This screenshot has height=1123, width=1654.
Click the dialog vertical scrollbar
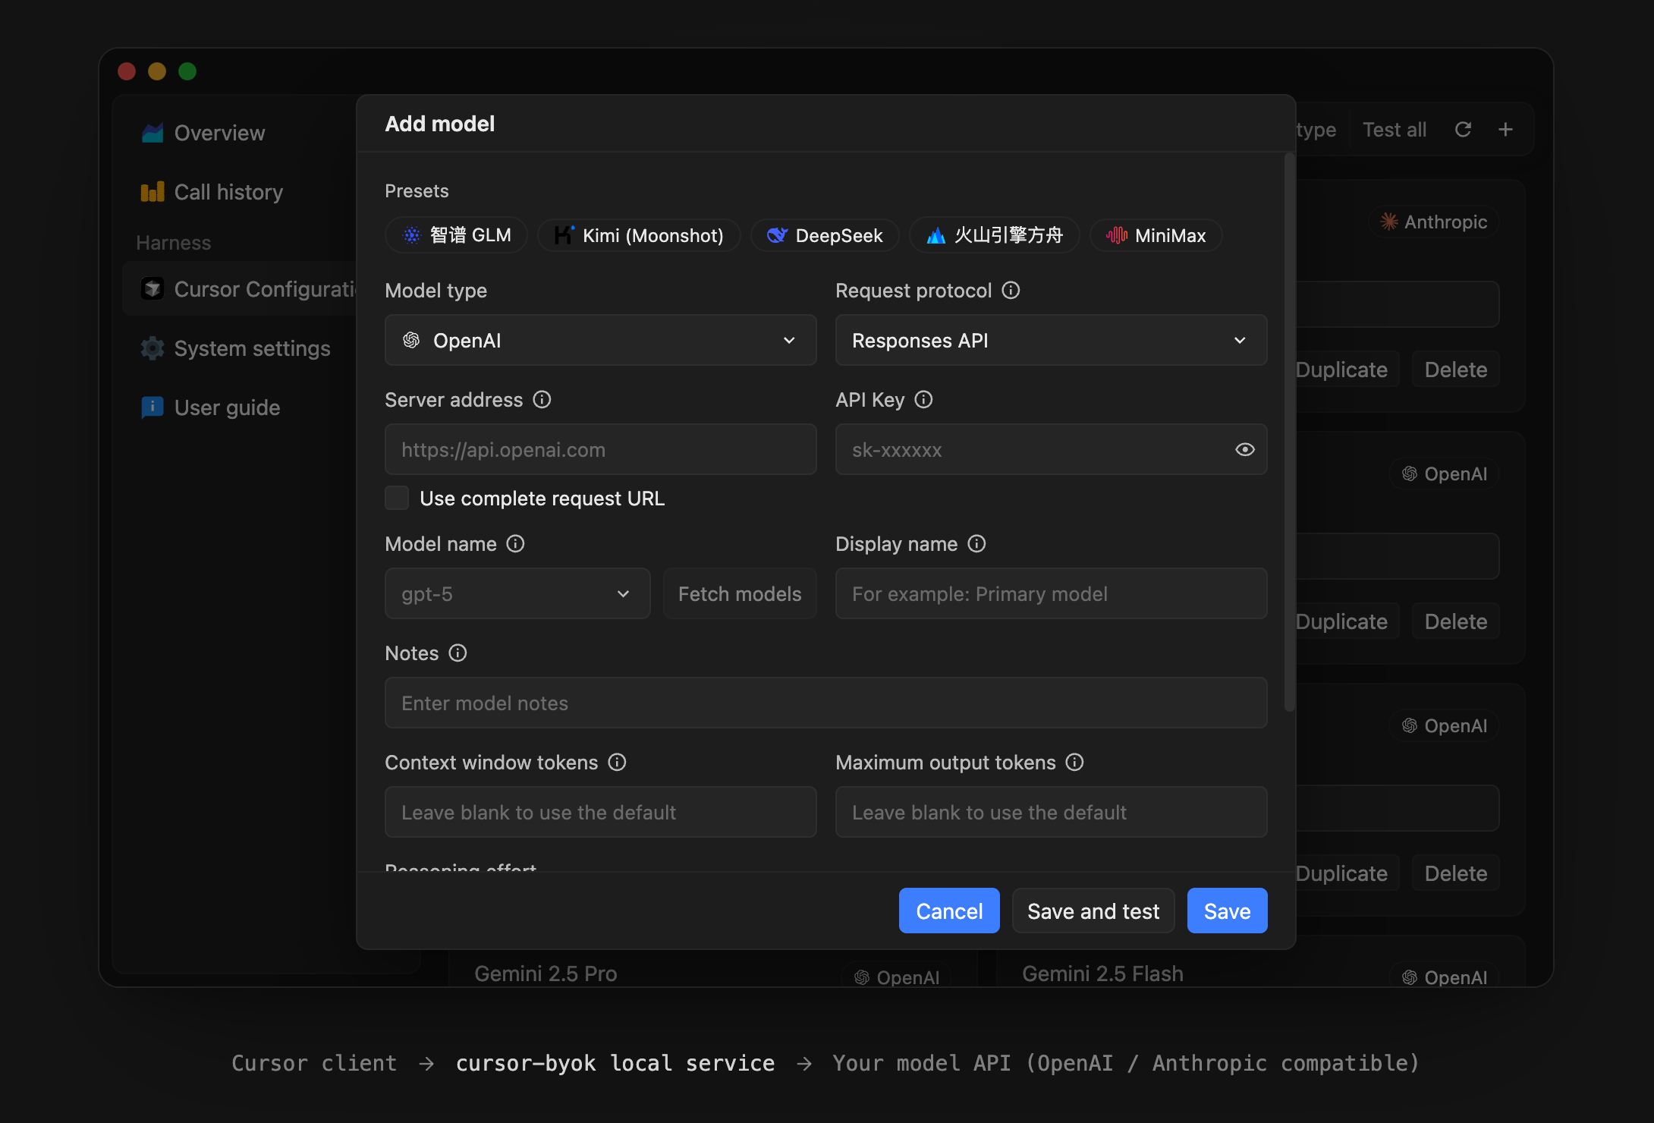tap(1288, 433)
